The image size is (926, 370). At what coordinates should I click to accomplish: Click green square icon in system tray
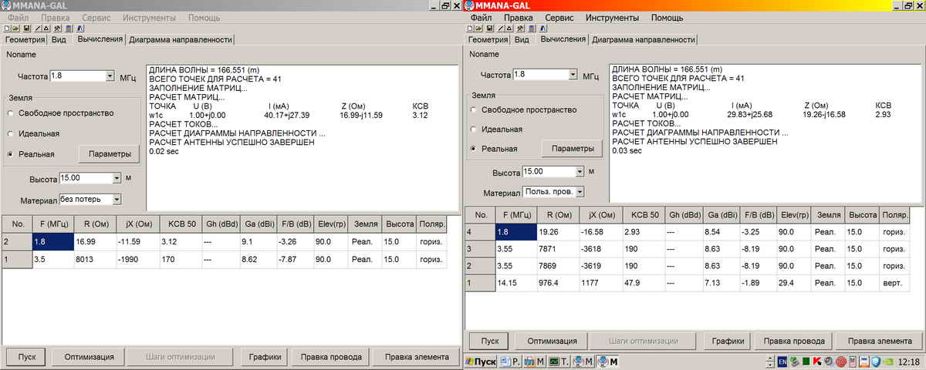[x=806, y=362]
